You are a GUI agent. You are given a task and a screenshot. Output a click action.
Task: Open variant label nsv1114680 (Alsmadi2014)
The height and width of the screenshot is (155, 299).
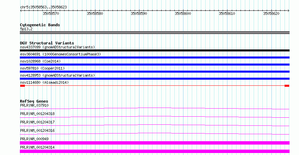tap(44, 82)
